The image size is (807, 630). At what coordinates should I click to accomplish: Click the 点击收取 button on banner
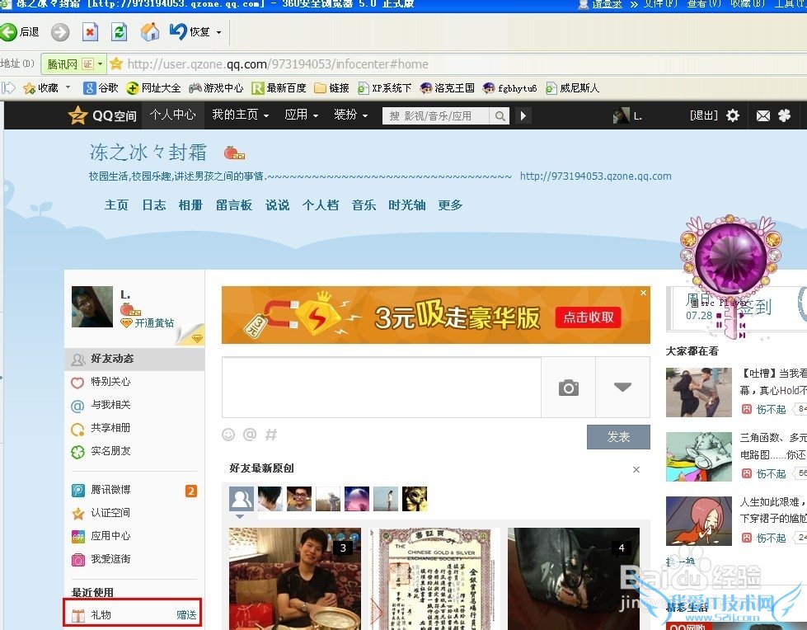[x=589, y=317]
